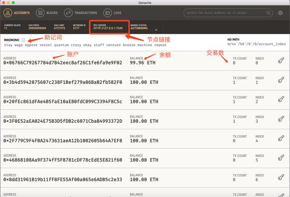Select address 0x46868108Aa9F374fF5F8781cDF78cEdE5E821f60

(63, 160)
